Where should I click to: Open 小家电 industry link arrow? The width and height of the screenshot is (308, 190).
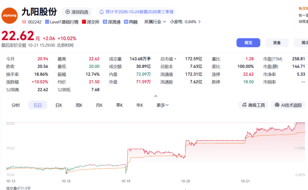pyautogui.click(x=199, y=22)
